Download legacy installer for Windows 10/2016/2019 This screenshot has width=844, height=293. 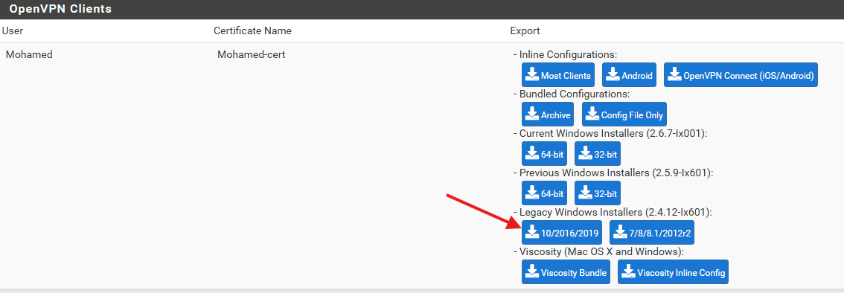(561, 232)
